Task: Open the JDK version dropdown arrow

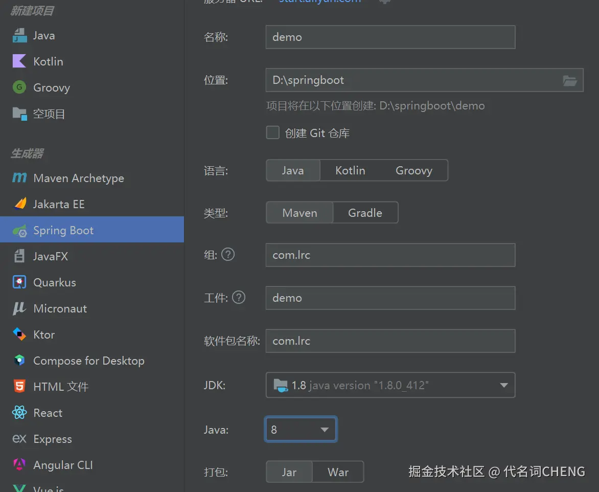Action: 504,385
